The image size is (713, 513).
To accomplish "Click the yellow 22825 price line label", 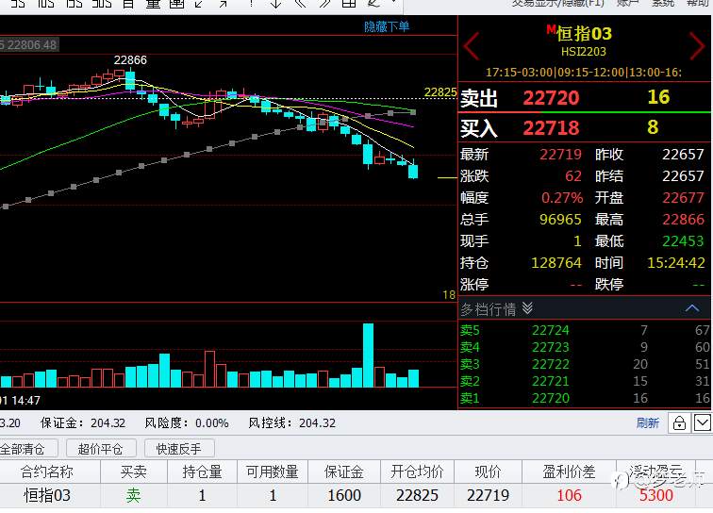I will (x=440, y=92).
